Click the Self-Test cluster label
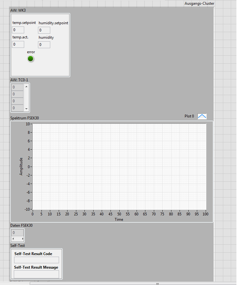Image resolution: width=238 pixels, height=285 pixels. tap(18, 246)
